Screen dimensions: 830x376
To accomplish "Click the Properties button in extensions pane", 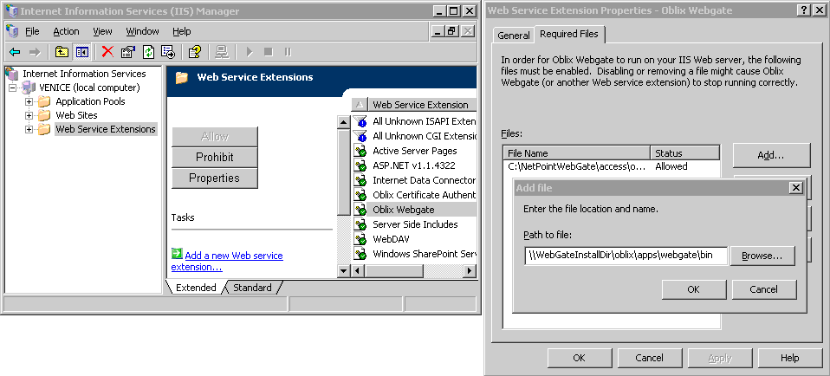I will [214, 178].
